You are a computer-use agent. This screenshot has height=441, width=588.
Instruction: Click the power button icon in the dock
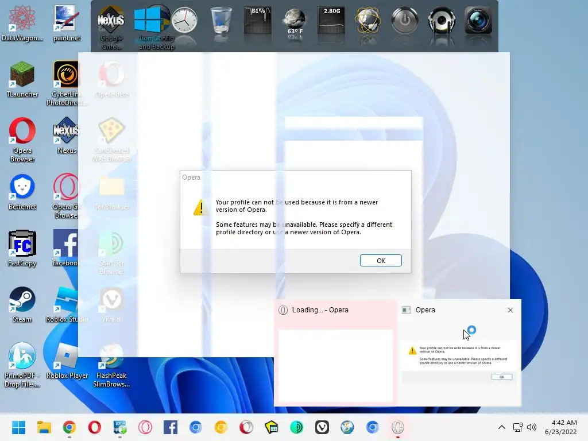(405, 20)
